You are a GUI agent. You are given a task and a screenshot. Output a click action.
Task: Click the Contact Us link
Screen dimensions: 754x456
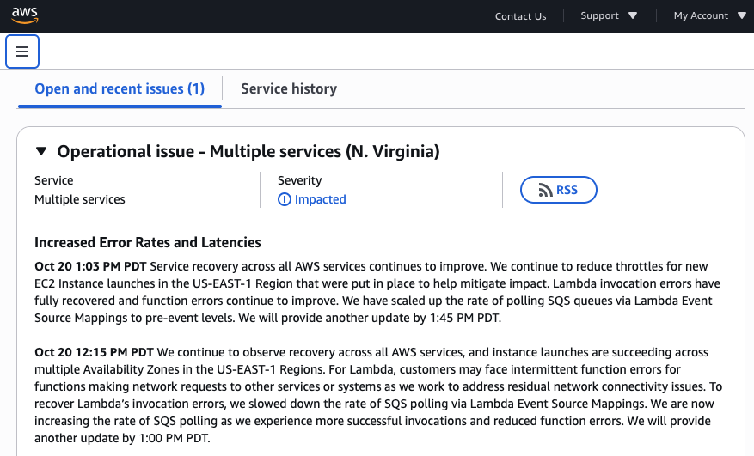[x=520, y=15]
